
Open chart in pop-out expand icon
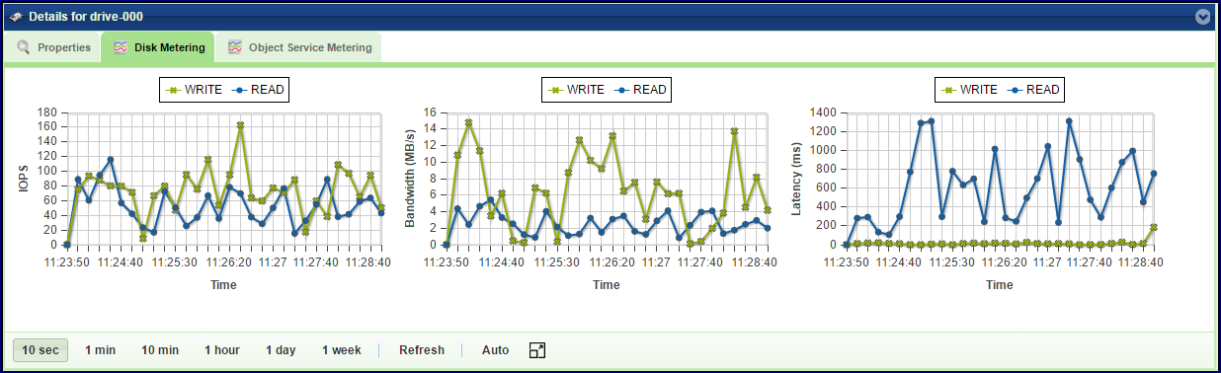click(537, 350)
